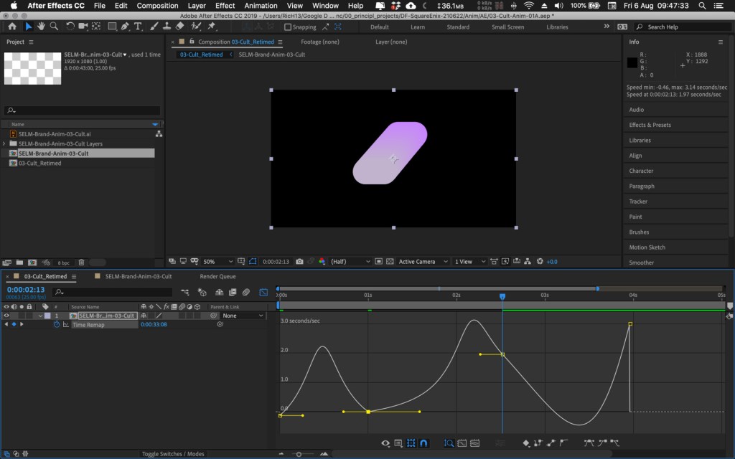Click Toggle Switches / Modes button
The image size is (735, 459).
pos(173,454)
